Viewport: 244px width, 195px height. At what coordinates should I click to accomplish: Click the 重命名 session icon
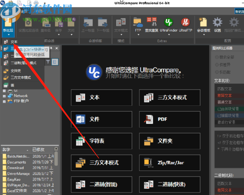[x=46, y=23]
